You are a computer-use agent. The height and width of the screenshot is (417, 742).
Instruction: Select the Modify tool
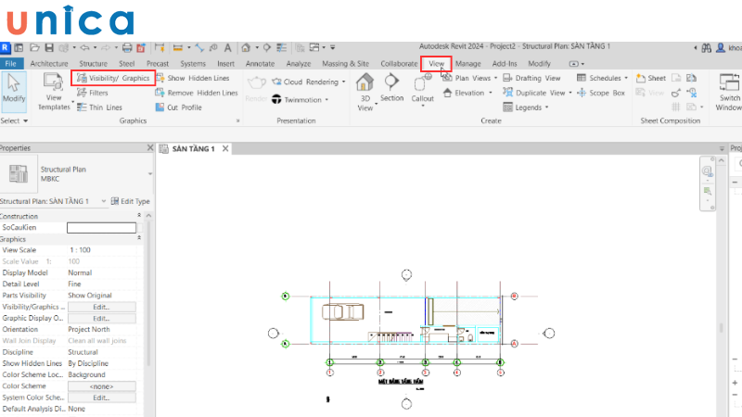(14, 90)
